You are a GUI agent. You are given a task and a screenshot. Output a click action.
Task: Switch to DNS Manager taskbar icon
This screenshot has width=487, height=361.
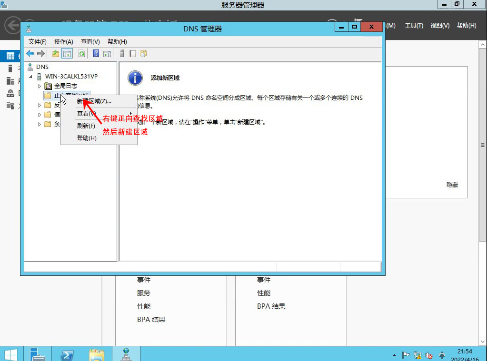pos(126,354)
